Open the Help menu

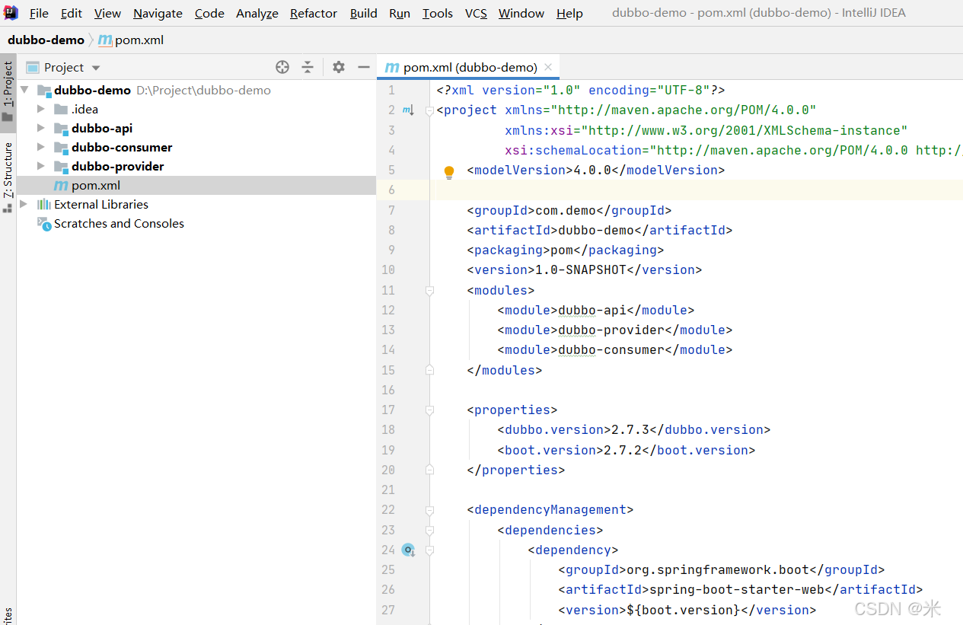click(x=569, y=13)
